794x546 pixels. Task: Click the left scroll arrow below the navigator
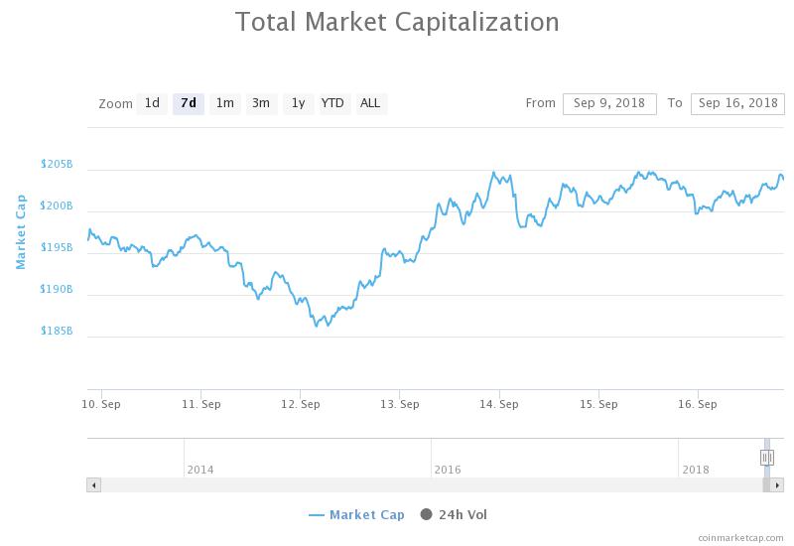coord(93,485)
